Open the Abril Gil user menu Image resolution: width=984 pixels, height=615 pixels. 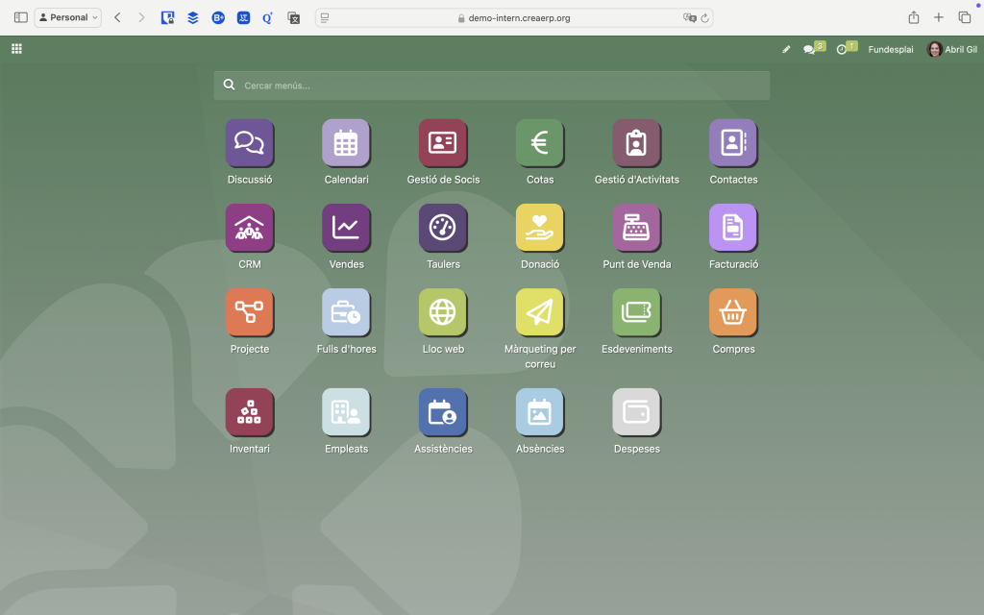951,49
